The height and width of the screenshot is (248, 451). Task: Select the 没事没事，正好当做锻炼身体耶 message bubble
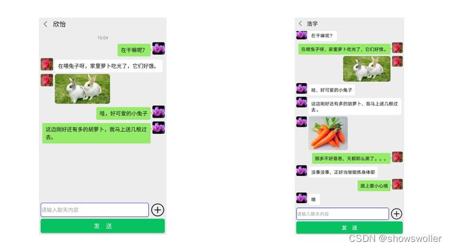(343, 172)
